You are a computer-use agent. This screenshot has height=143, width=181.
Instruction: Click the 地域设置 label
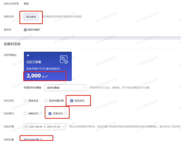[x=9, y=140]
